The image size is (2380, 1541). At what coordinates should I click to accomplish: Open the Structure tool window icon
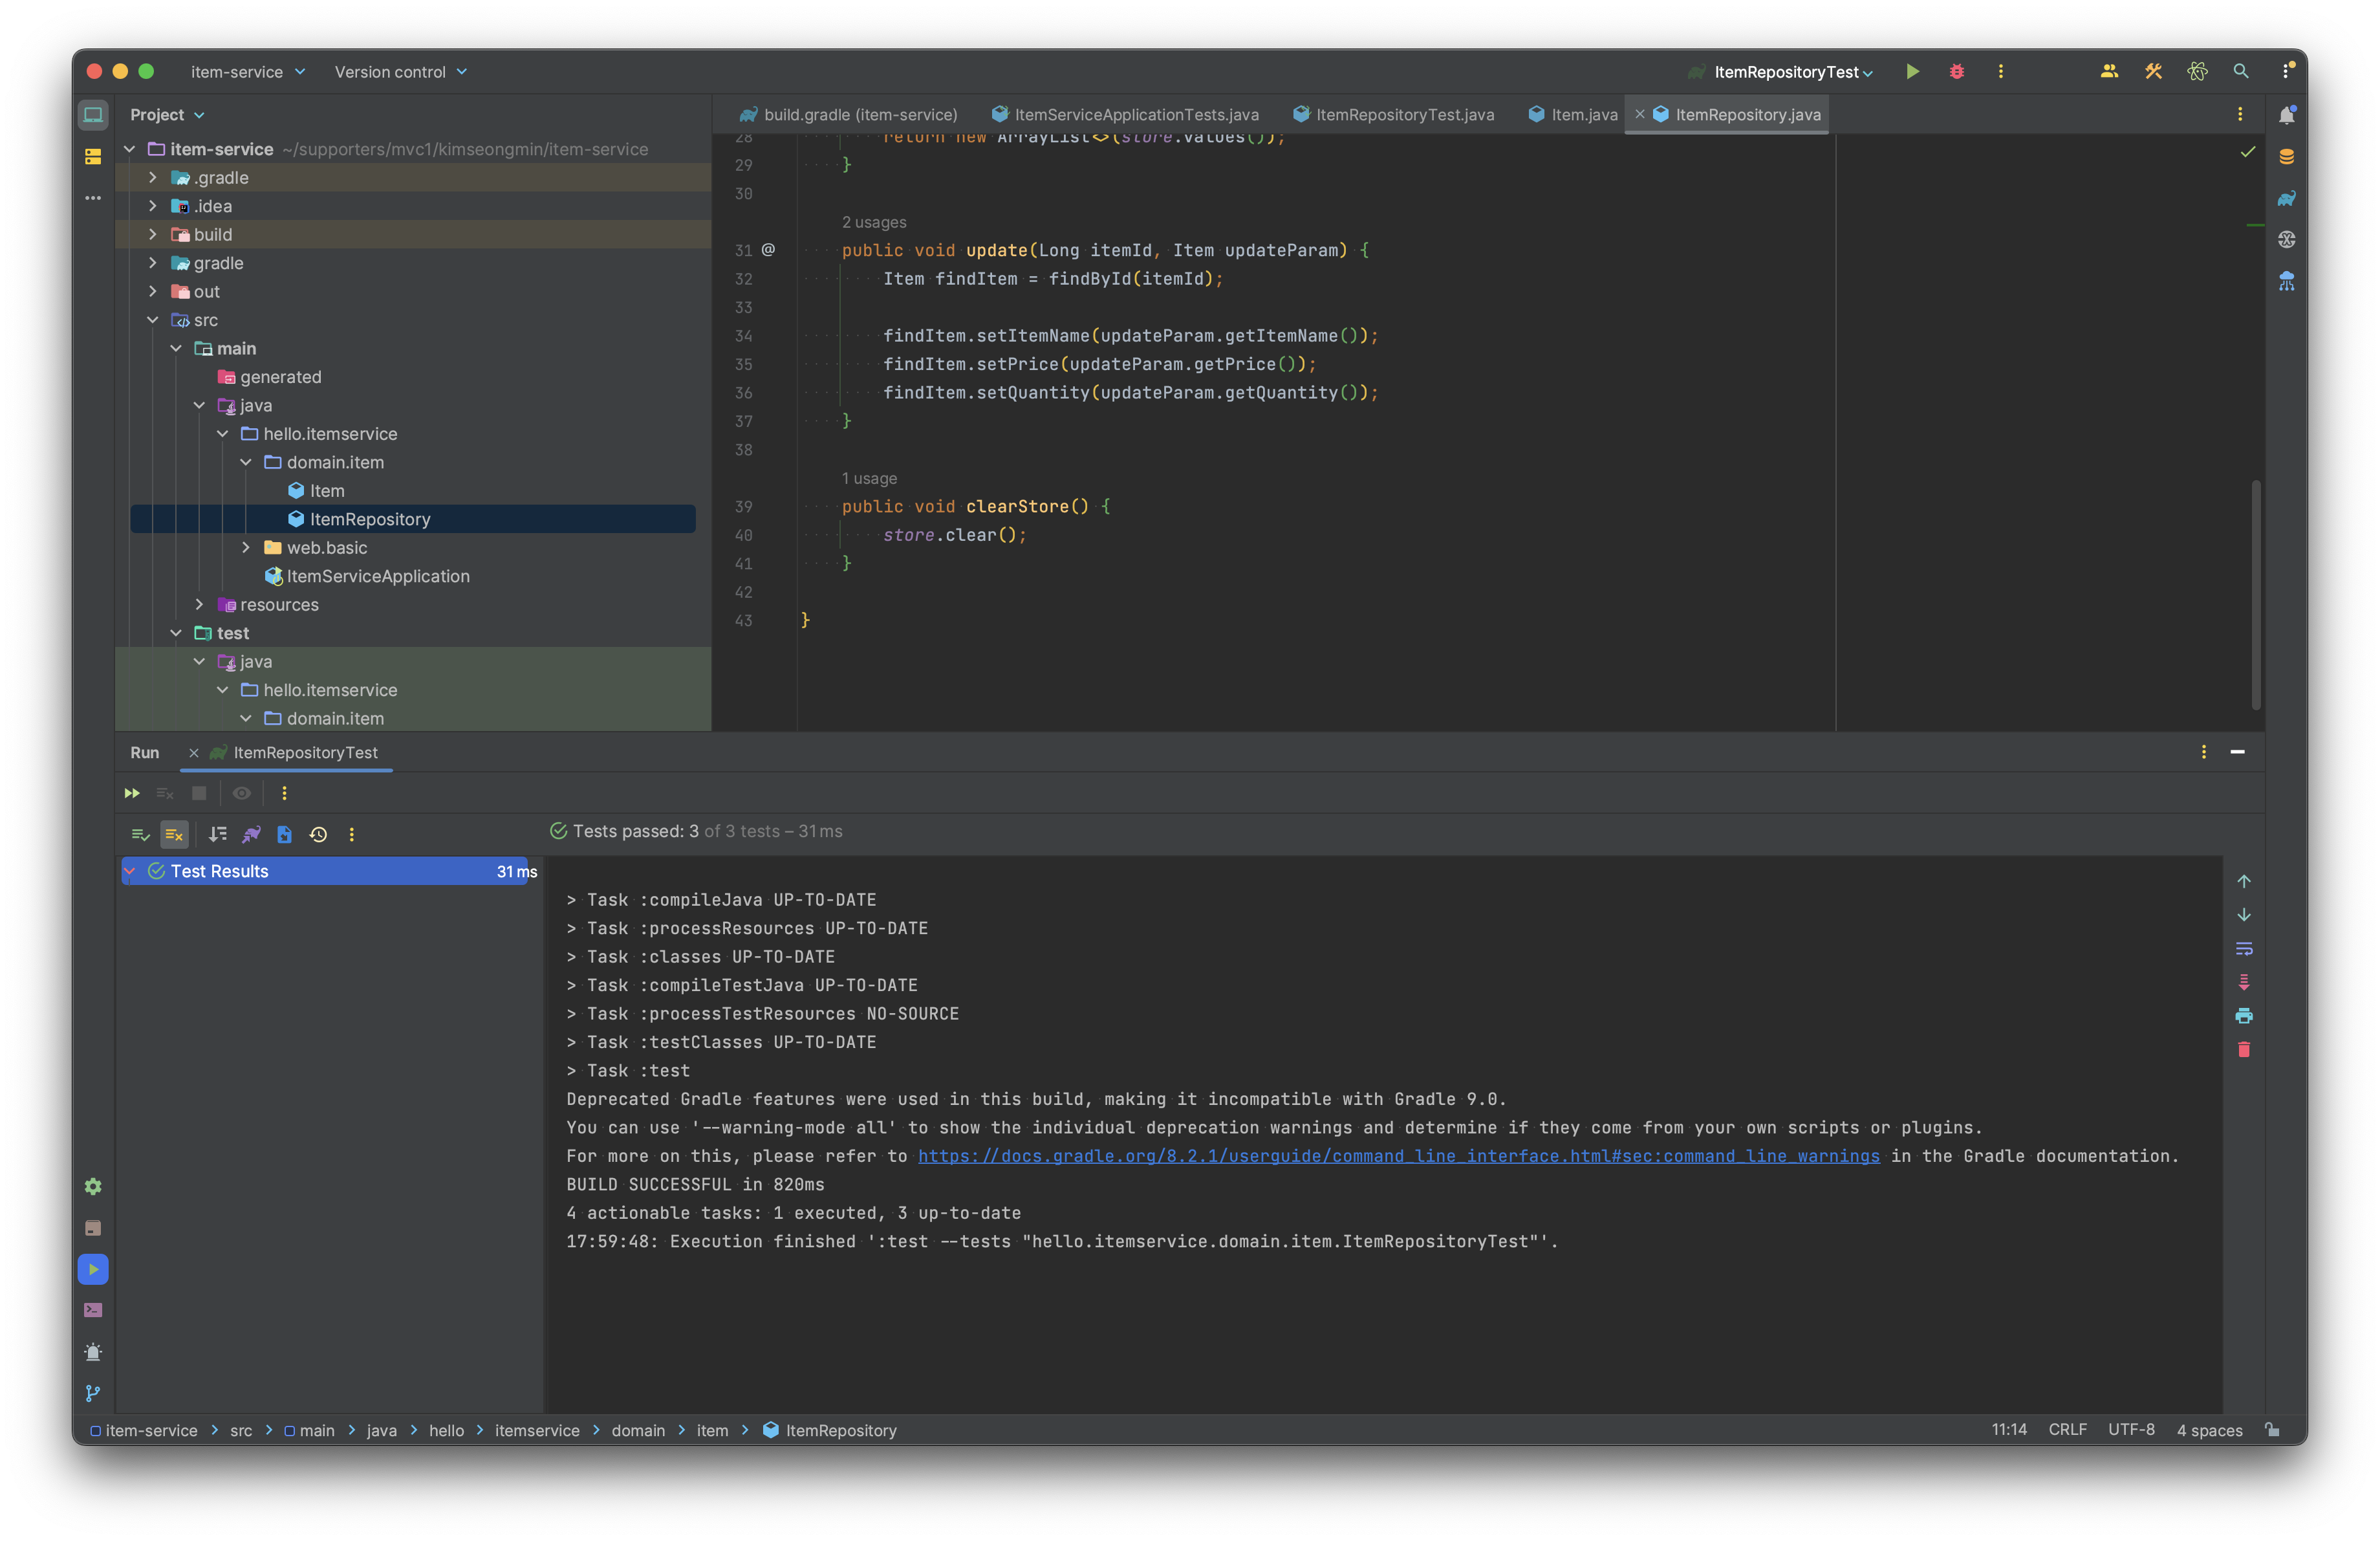click(93, 156)
